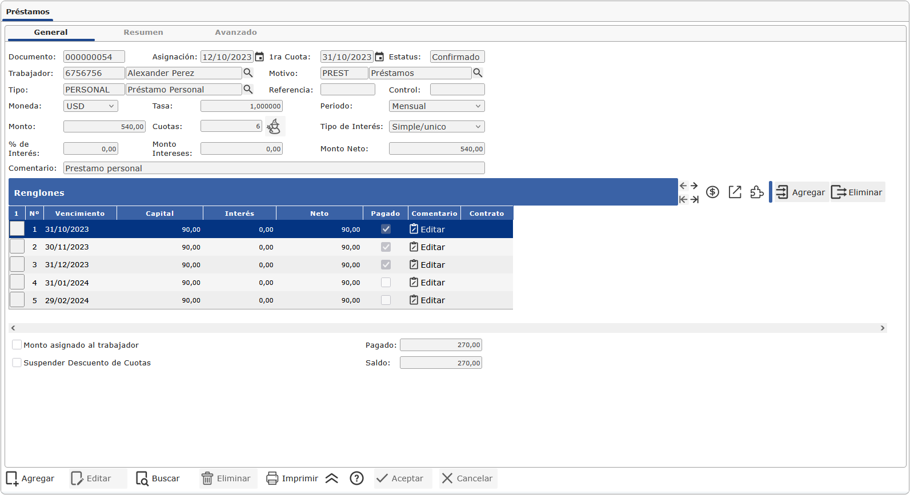This screenshot has width=910, height=495.
Task: Check Suspender Descuento de Cuotas
Action: 17,363
